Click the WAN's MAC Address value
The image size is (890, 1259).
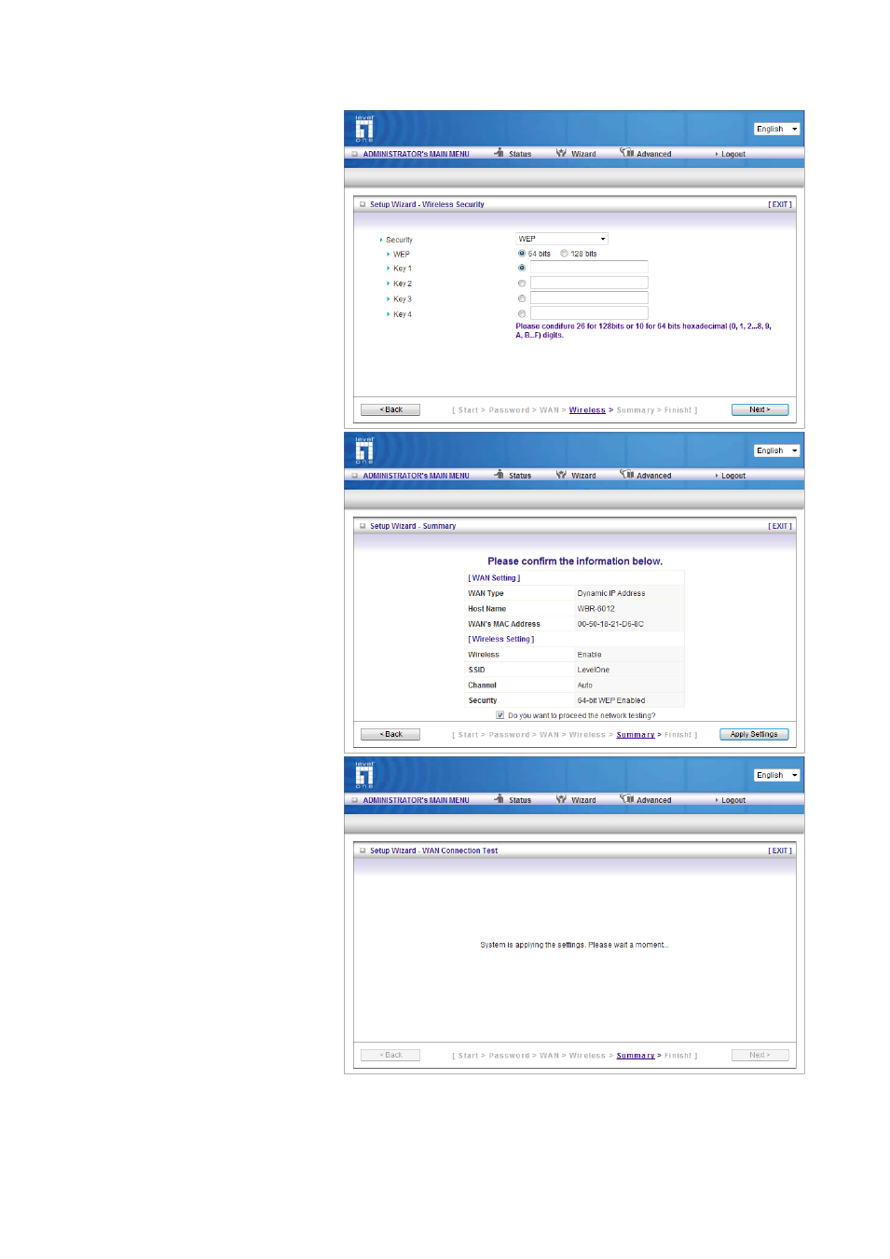(x=610, y=624)
